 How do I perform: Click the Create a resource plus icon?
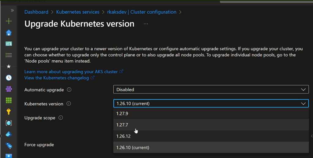9,21
